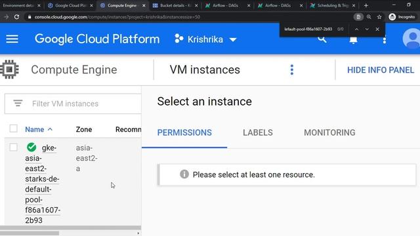
Task: Click the search magnifier in the blue header
Action: 322,39
